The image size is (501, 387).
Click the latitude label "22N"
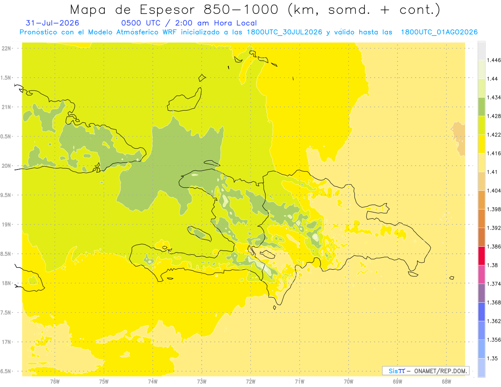(7, 48)
